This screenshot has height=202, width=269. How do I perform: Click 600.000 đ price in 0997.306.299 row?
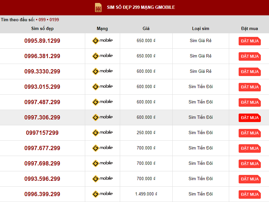coord(146,117)
